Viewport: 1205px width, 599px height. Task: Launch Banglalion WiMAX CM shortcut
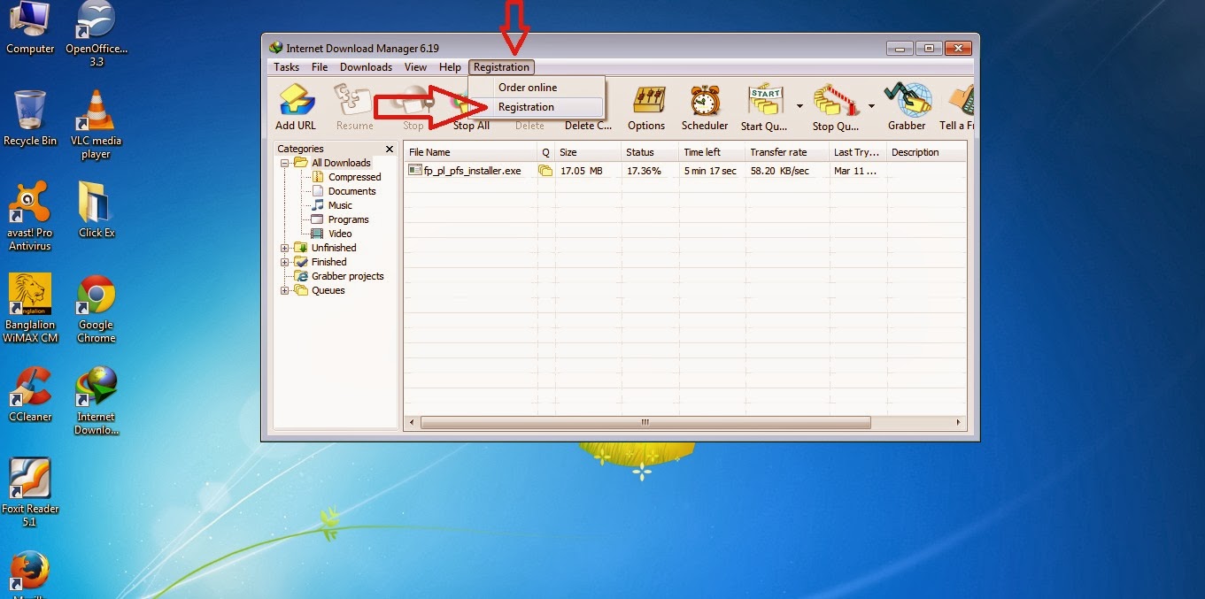tap(30, 308)
